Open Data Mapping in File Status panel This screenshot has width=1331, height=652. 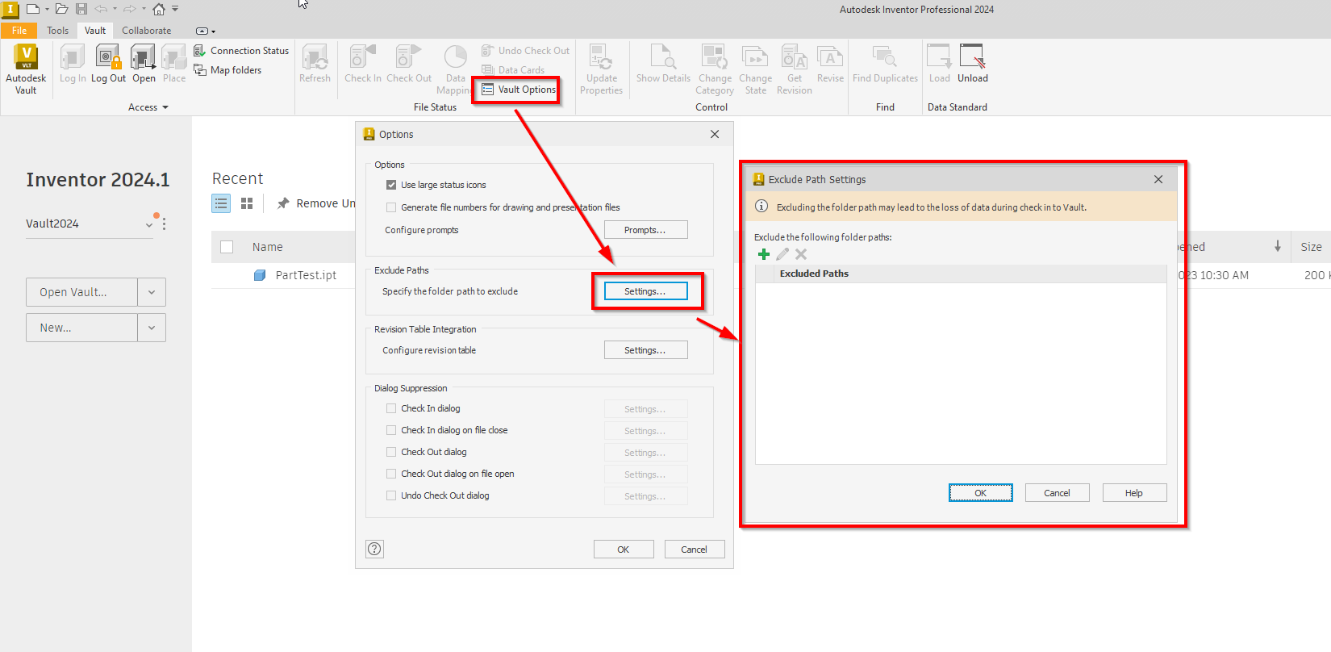pos(455,69)
